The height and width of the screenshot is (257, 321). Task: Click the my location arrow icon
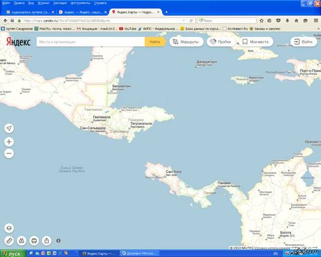9,128
